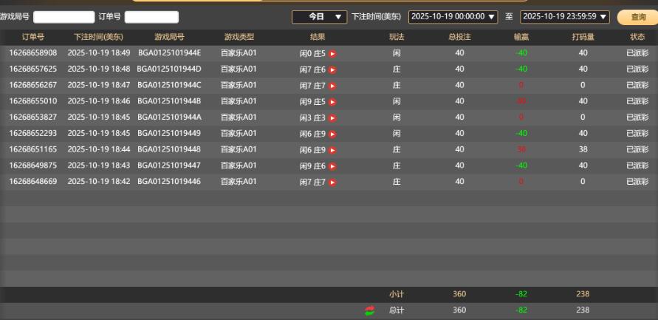The height and width of the screenshot is (320, 658).
Task: Play replay icon for order 16268655010
Action: pyautogui.click(x=332, y=102)
